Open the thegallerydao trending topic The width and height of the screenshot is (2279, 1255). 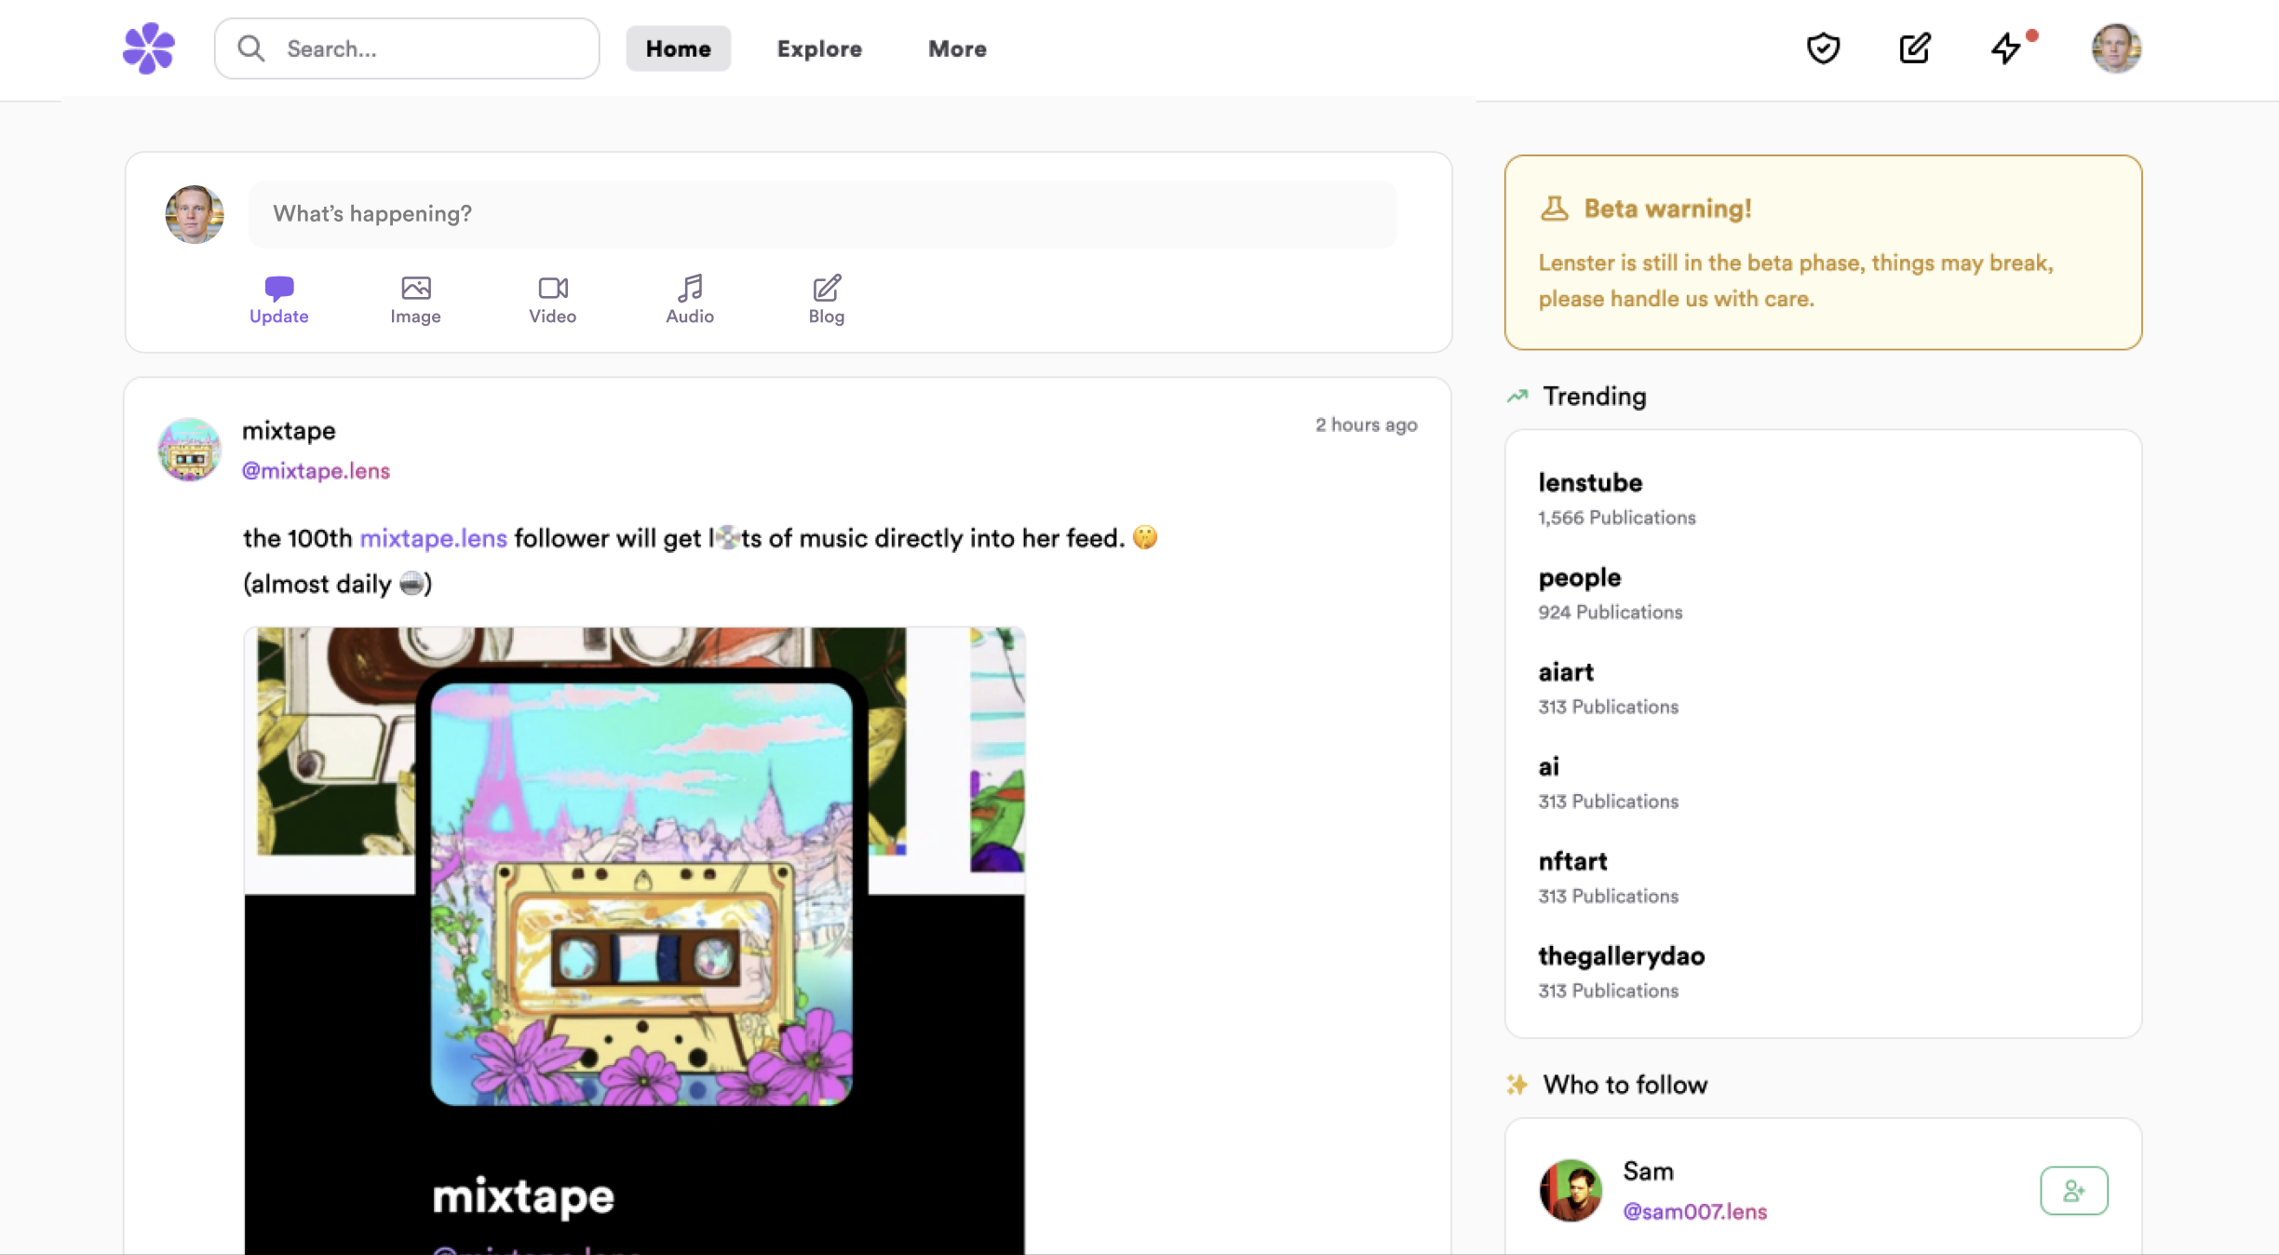click(x=1621, y=956)
